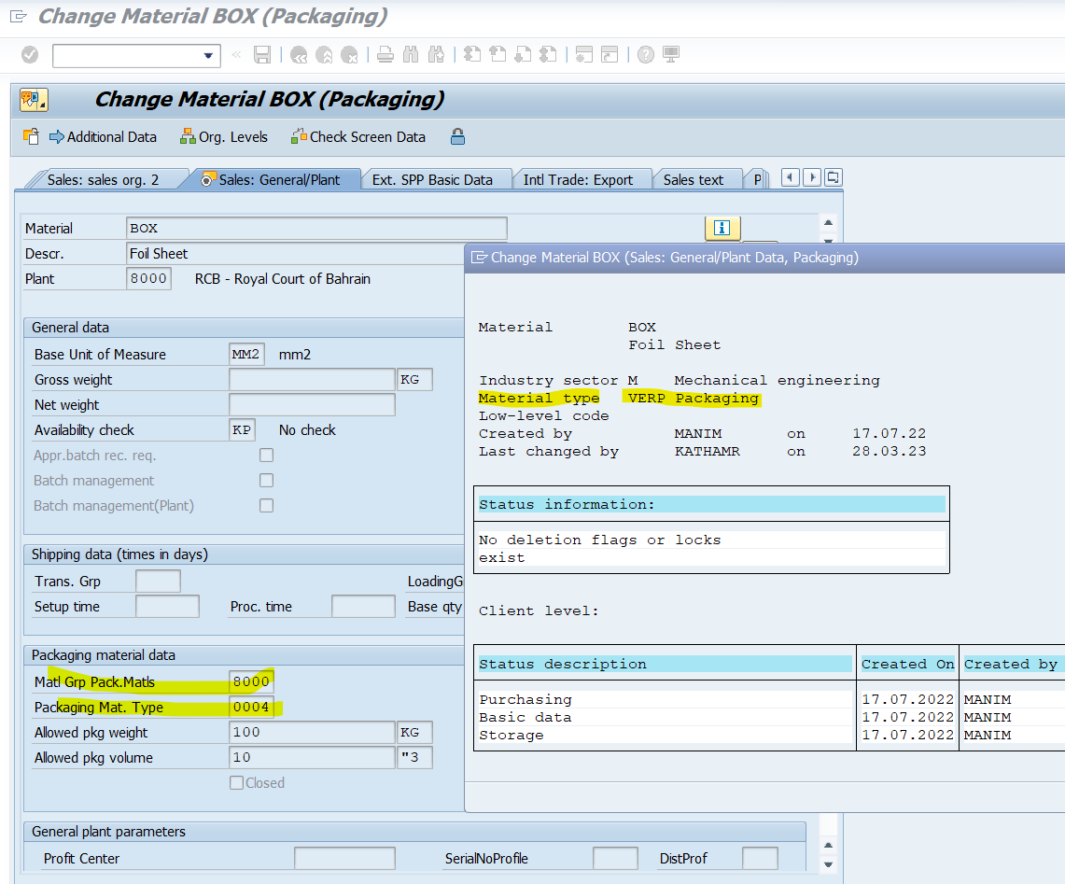This screenshot has width=1065, height=884.
Task: Enable the Batch management checkbox
Action: pyautogui.click(x=266, y=480)
